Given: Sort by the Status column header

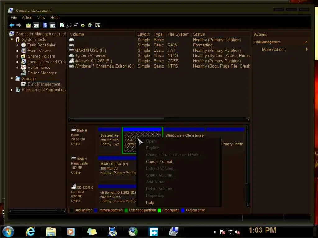Looking at the screenshot, I should pos(221,34).
